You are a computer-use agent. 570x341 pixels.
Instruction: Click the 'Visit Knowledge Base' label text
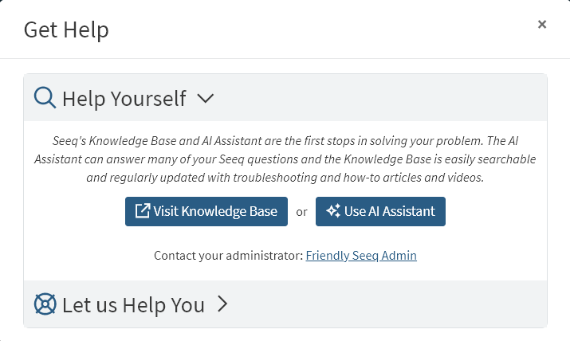pos(215,211)
